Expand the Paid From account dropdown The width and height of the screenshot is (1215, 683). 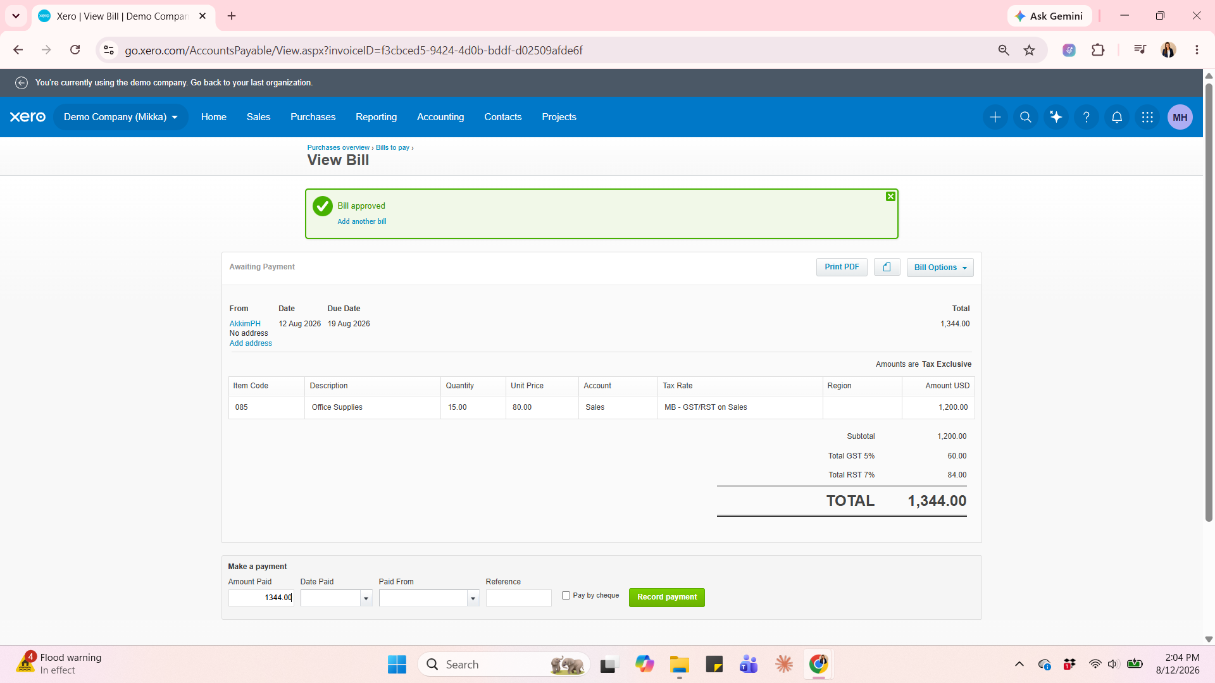(x=473, y=598)
